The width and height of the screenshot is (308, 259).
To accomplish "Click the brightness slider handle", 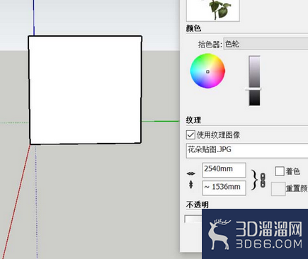I will tap(253, 89).
